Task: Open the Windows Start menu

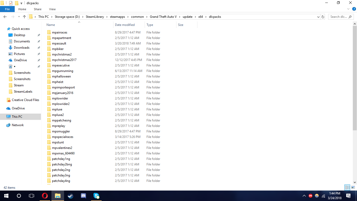Action: [x=6, y=196]
